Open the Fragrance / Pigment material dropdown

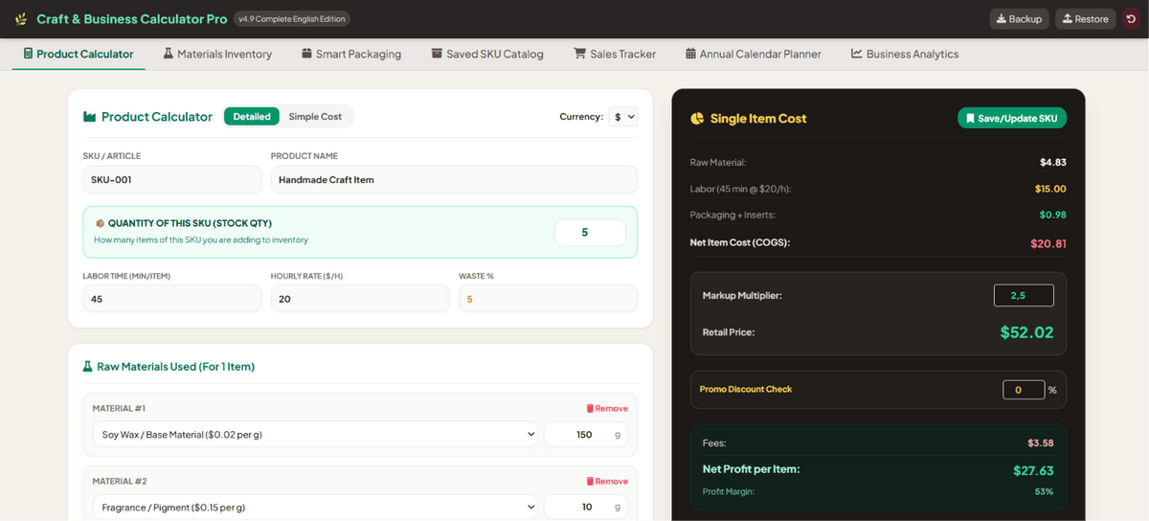click(315, 507)
